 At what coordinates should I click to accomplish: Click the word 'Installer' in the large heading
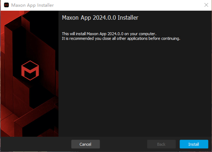click(x=128, y=18)
